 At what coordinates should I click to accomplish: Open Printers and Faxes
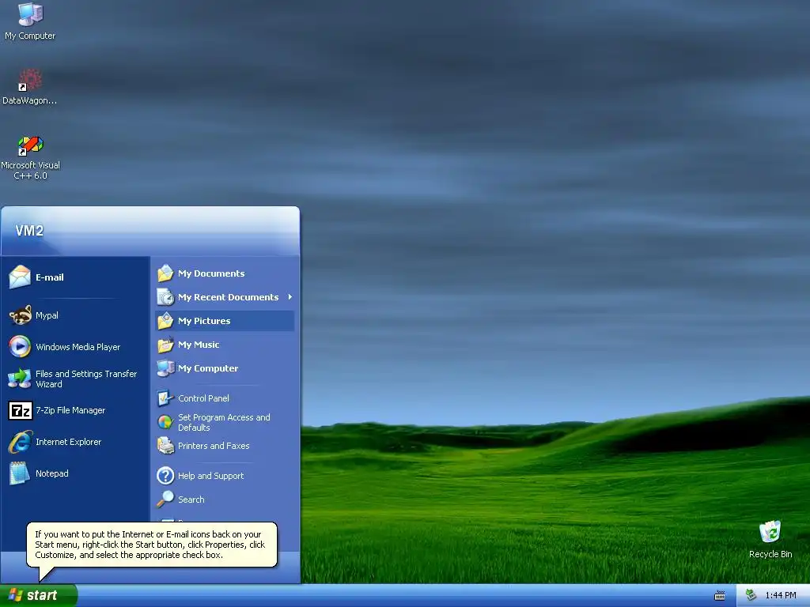coord(225,446)
